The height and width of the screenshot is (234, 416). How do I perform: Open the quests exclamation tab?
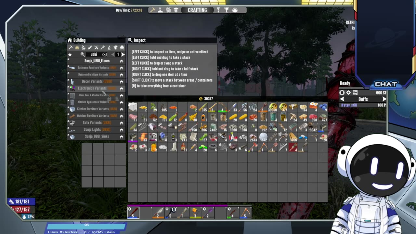click(218, 10)
